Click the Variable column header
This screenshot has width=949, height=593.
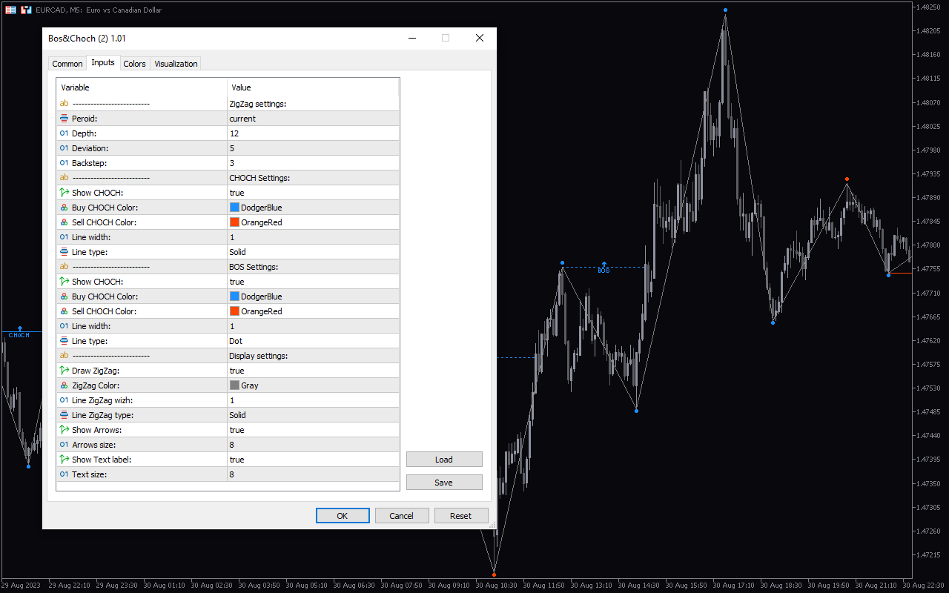click(x=142, y=87)
